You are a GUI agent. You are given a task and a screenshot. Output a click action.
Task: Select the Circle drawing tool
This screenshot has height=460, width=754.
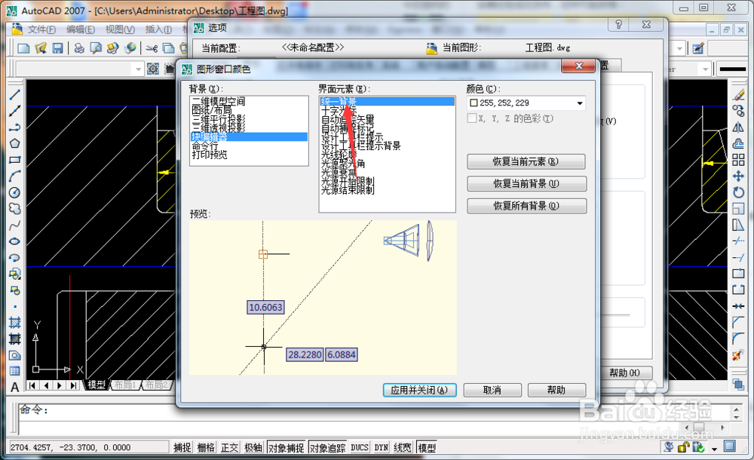click(15, 192)
